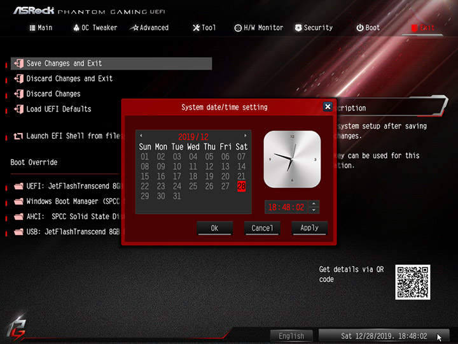Click the Discard Changes and Exit icon
This screenshot has width=458, height=344.
tap(18, 79)
